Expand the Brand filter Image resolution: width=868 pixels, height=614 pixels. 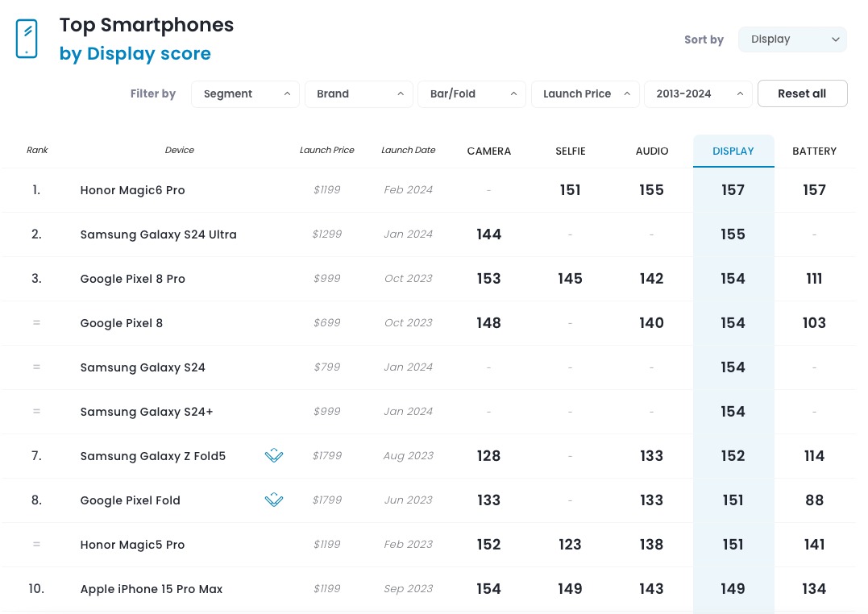coord(359,93)
